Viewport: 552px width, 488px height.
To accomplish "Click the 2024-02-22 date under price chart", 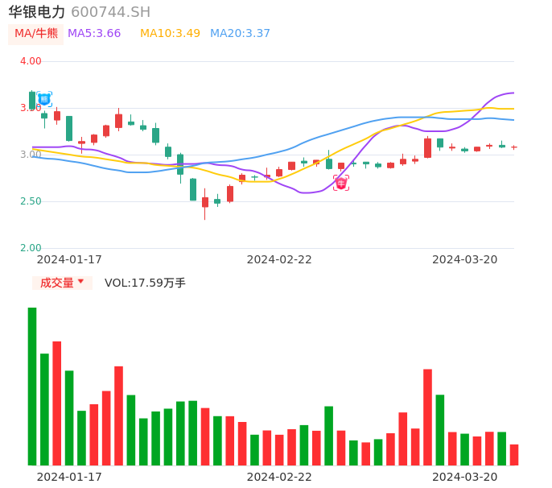I will coord(279,259).
